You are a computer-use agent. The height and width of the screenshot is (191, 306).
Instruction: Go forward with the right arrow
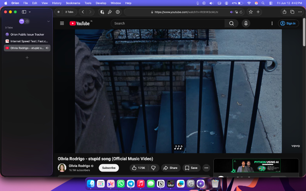click(90, 12)
